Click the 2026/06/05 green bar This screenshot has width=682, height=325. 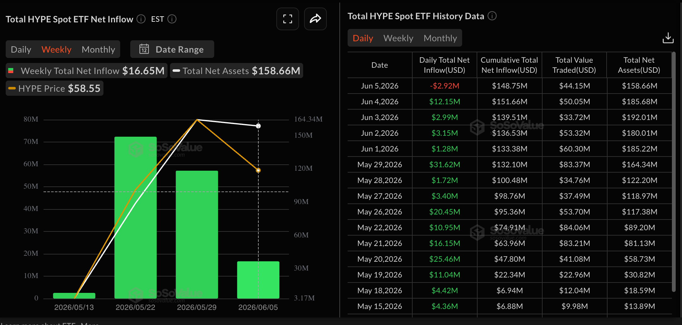[x=258, y=280]
